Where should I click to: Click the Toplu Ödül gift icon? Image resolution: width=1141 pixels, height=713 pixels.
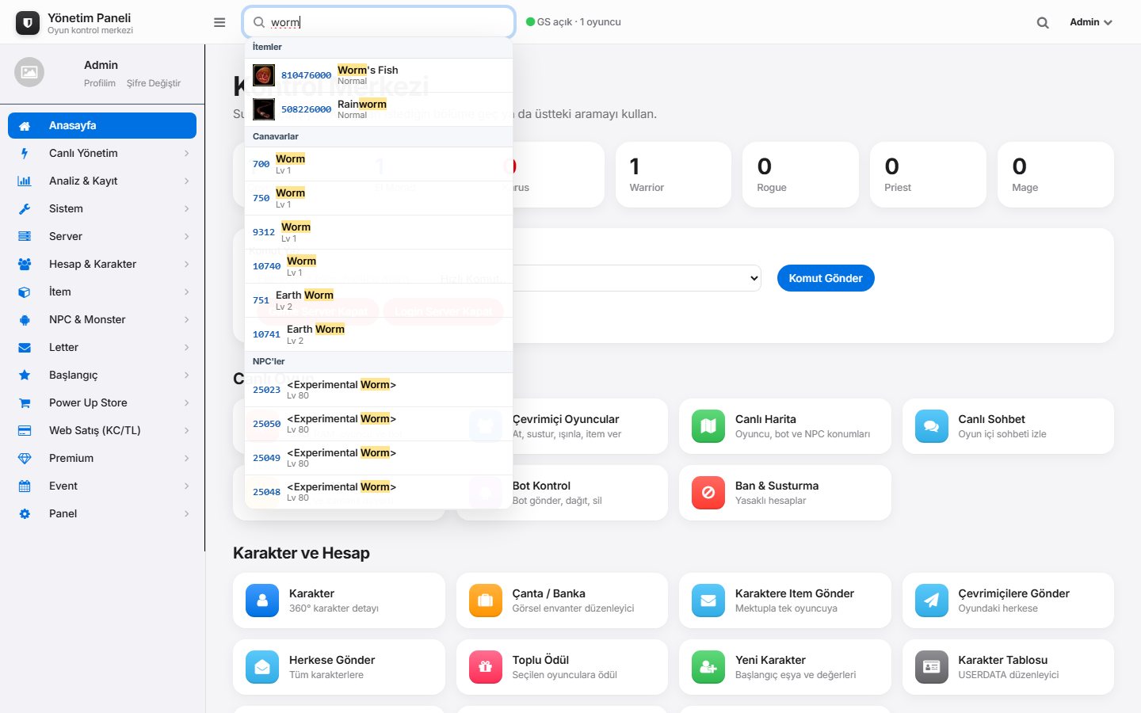(486, 667)
